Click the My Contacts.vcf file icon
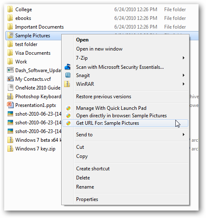The image size is (206, 218). (10, 79)
